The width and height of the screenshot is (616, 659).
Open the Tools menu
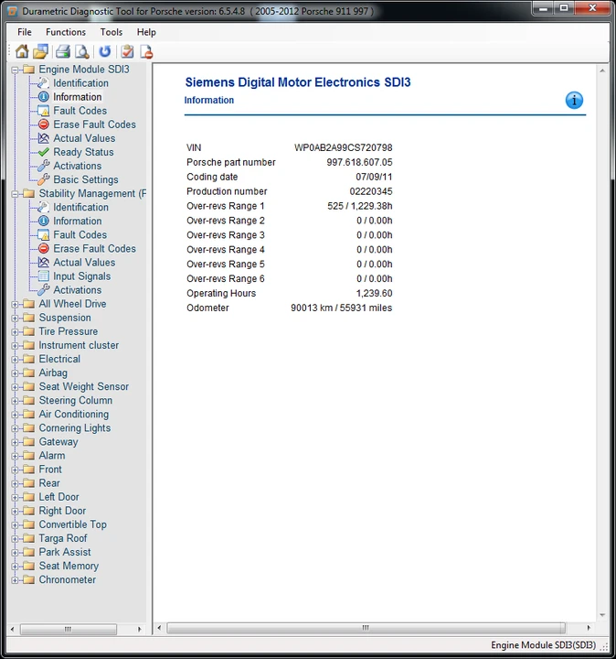click(x=112, y=32)
